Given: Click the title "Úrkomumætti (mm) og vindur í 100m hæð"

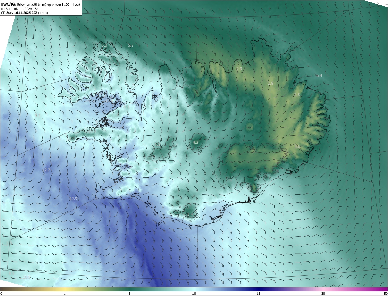Looking at the screenshot, I should (x=48, y=4).
